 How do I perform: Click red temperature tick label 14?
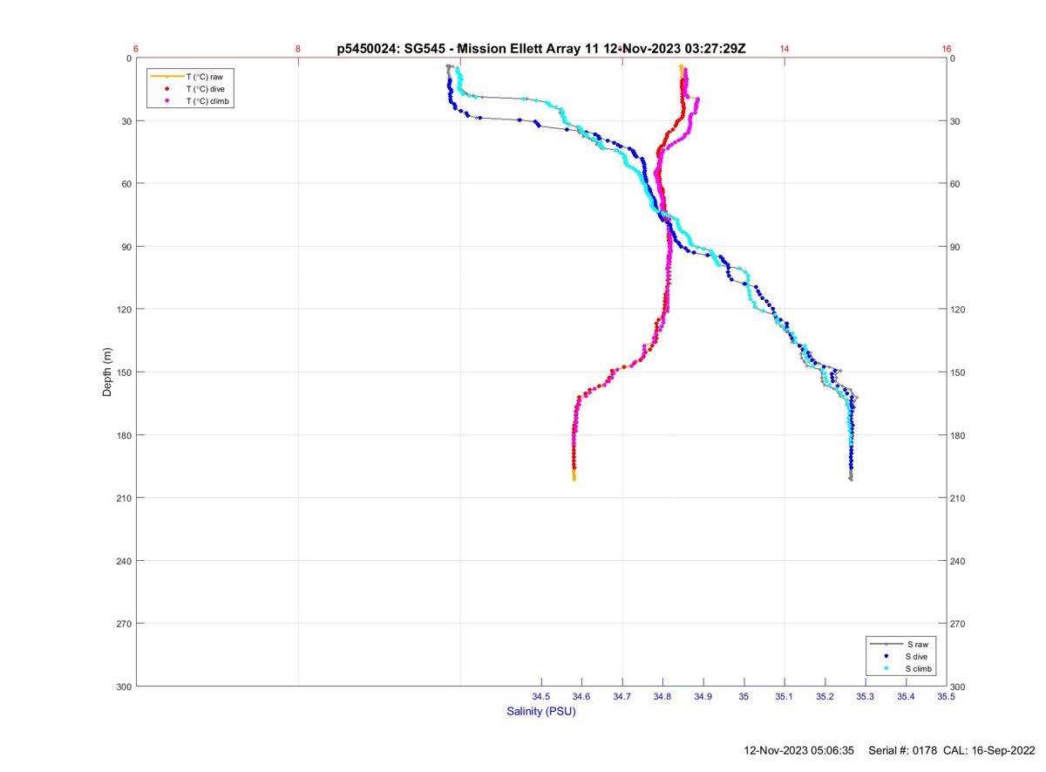tap(784, 49)
